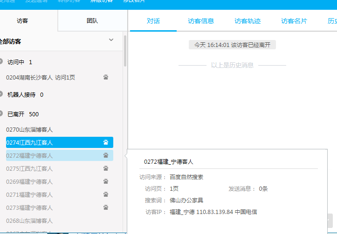Click search term 佛山办公家具
337x234 pixels.
point(186,201)
